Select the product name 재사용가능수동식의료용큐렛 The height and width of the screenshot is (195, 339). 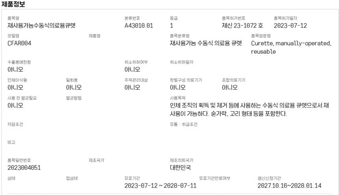click(41, 26)
